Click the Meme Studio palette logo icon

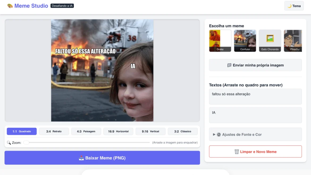click(x=10, y=6)
